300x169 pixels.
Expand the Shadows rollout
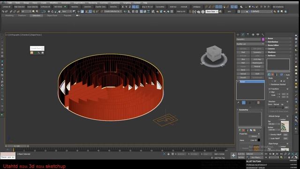[279, 52]
